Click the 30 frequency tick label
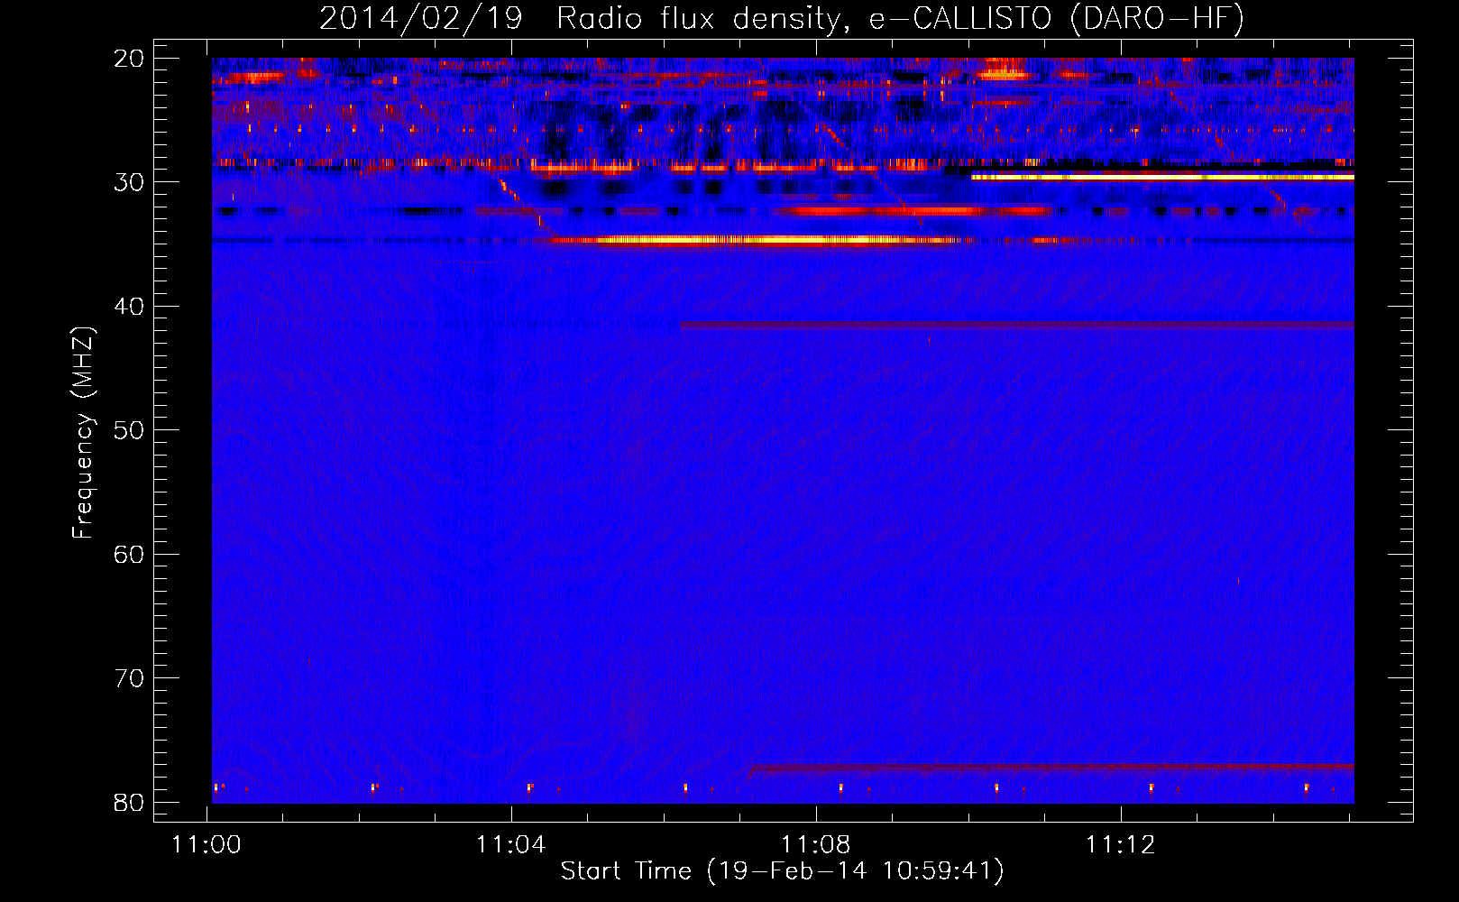This screenshot has width=1459, height=902. click(x=130, y=182)
